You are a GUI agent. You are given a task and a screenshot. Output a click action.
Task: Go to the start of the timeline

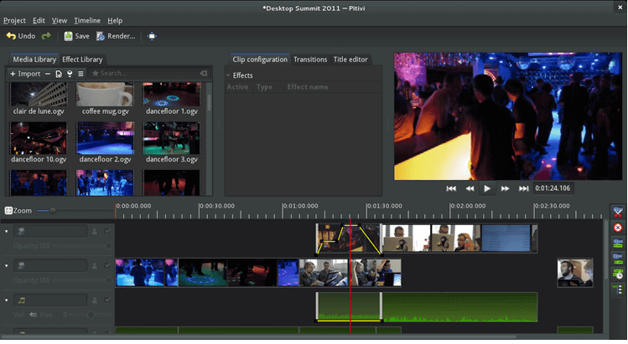pyautogui.click(x=451, y=188)
